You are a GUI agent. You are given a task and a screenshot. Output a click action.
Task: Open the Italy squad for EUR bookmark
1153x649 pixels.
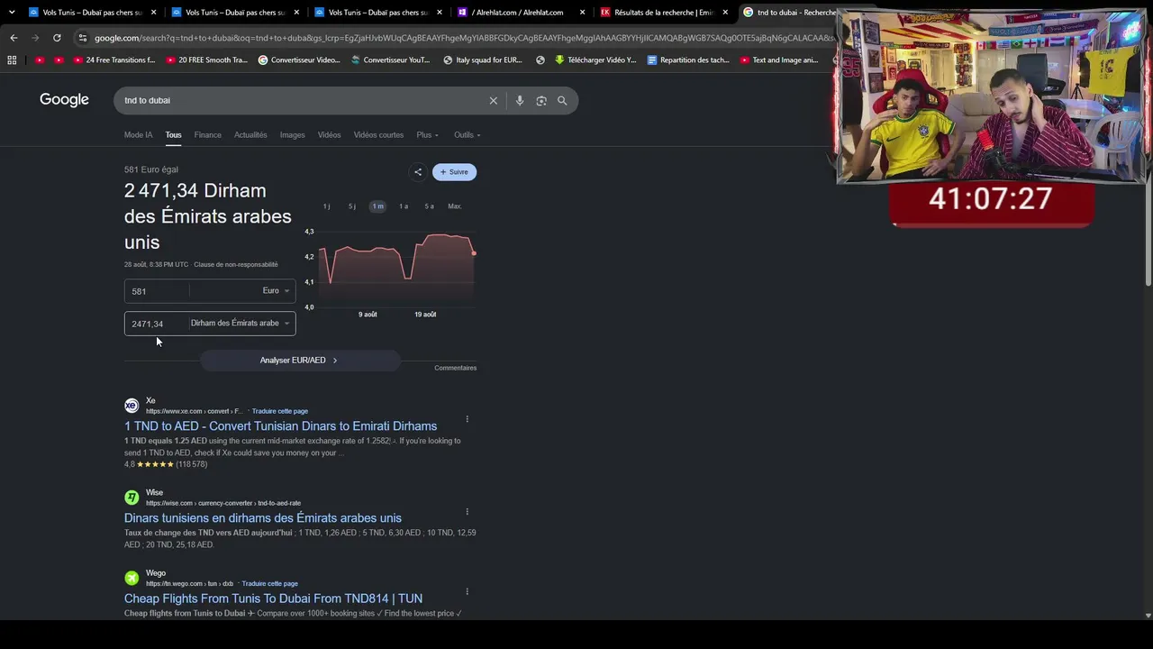pos(482,60)
